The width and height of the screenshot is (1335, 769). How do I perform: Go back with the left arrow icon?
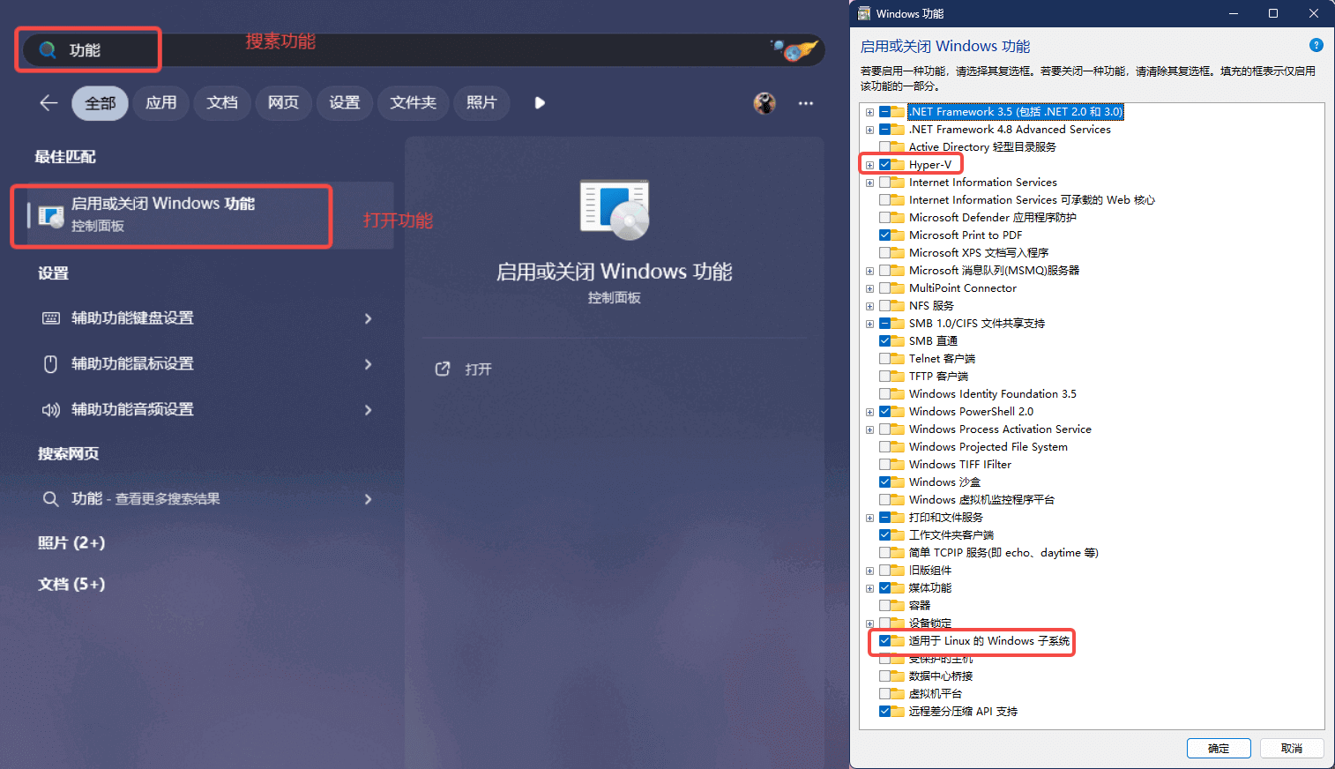pyautogui.click(x=48, y=103)
